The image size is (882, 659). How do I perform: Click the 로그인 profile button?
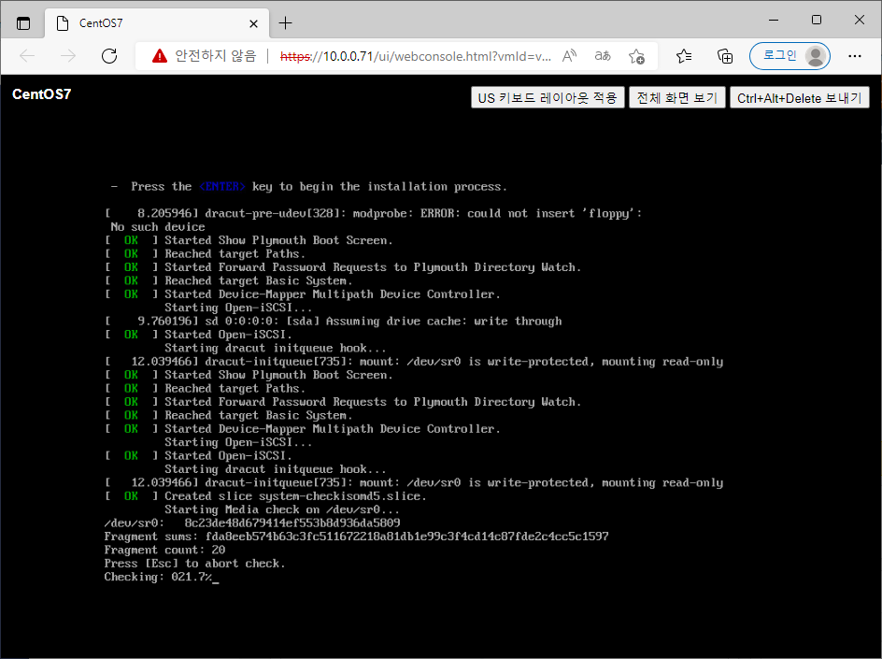[790, 56]
